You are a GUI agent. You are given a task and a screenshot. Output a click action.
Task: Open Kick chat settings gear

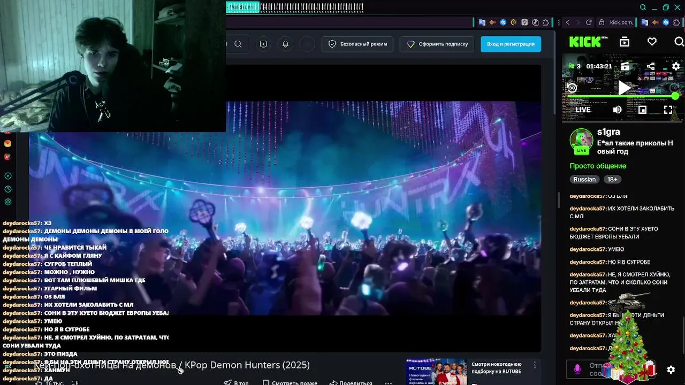coord(671,369)
